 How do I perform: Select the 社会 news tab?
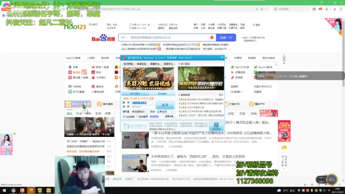(79, 113)
